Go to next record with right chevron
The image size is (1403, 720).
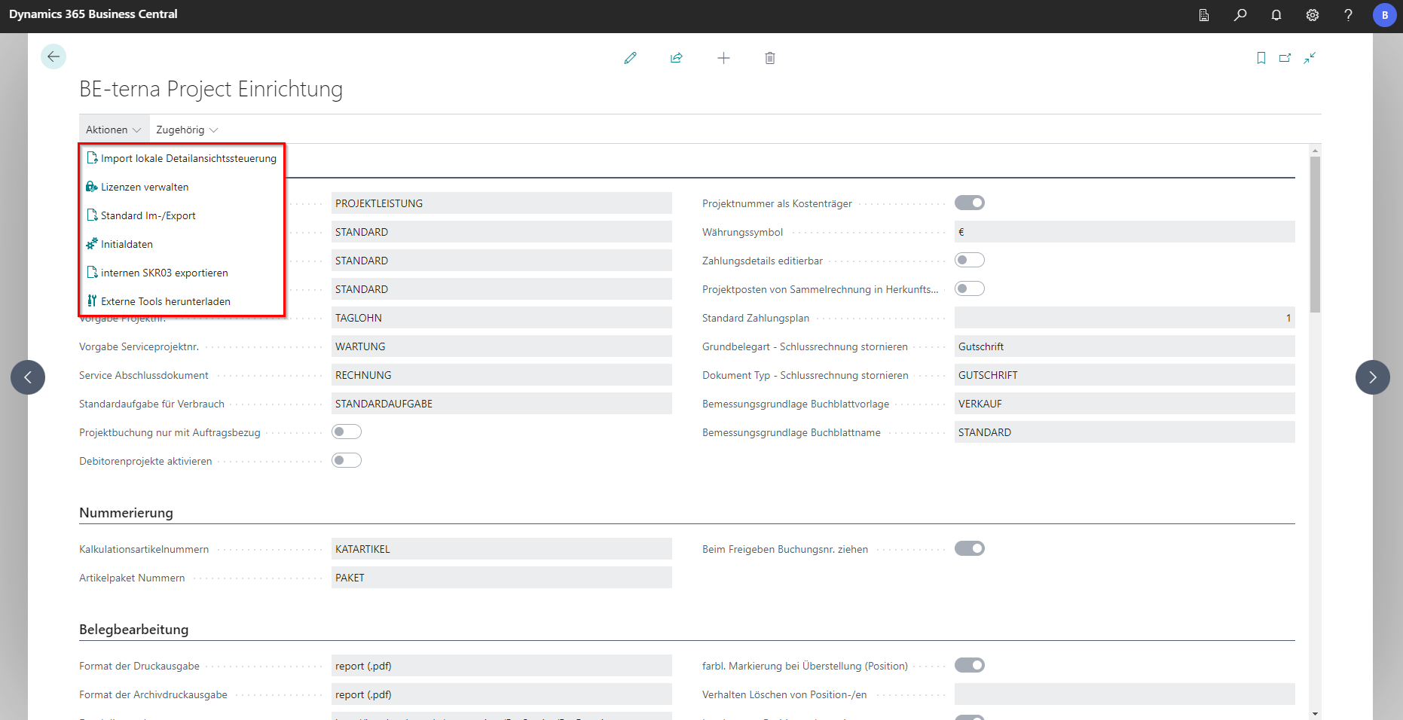point(1372,377)
